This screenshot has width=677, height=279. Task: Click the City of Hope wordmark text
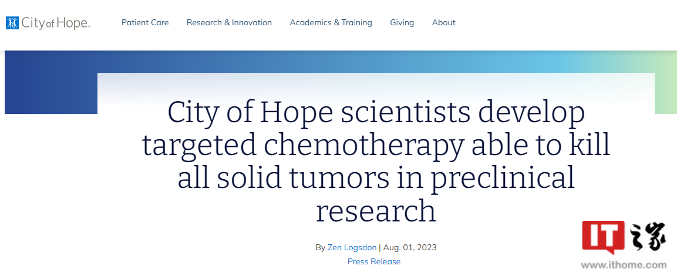point(56,23)
